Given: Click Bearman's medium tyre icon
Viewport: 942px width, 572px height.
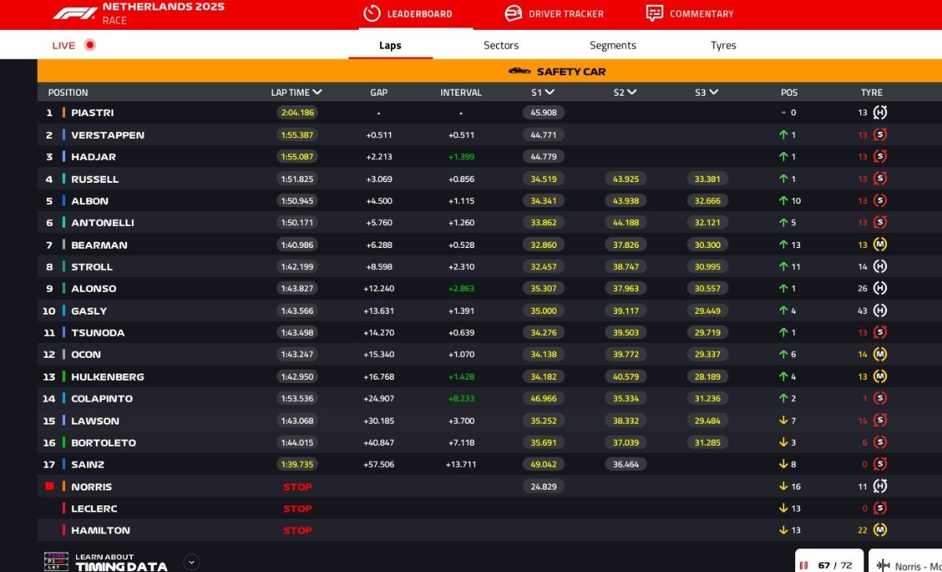Looking at the screenshot, I should pyautogui.click(x=880, y=245).
